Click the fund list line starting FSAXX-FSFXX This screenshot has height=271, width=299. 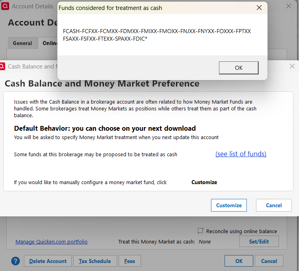[x=105, y=39]
